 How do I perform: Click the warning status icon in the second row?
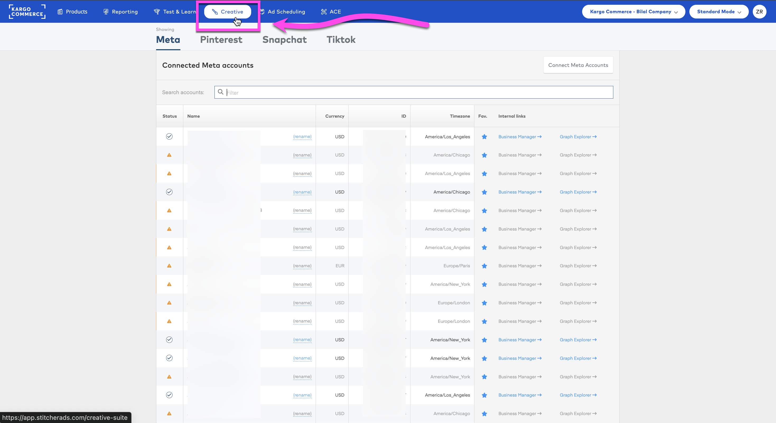(169, 155)
